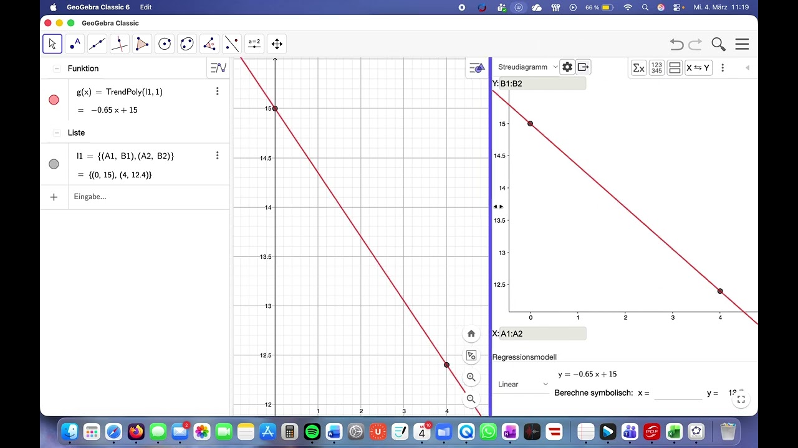The image size is (798, 448).
Task: Click the export diagram icon
Action: click(x=583, y=67)
